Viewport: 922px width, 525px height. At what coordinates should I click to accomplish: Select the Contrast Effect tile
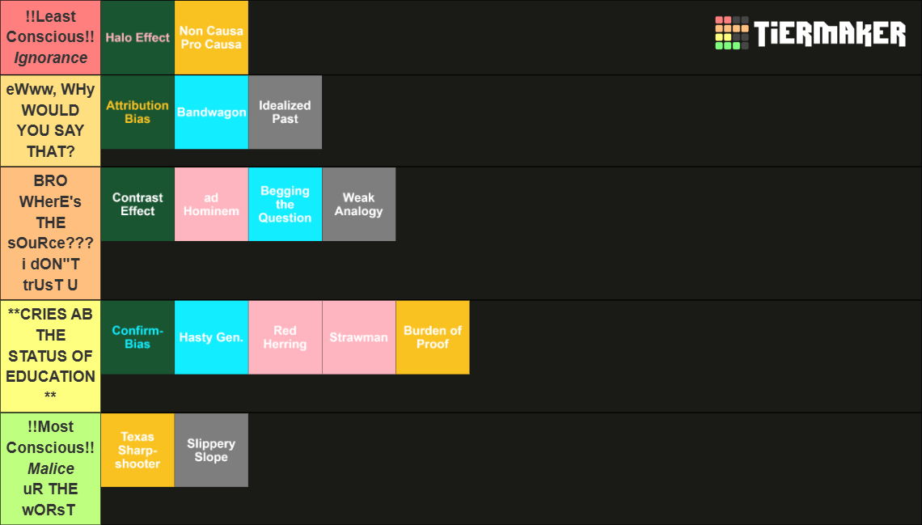137,204
